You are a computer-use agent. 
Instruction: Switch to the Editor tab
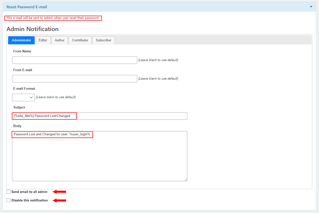coord(43,40)
